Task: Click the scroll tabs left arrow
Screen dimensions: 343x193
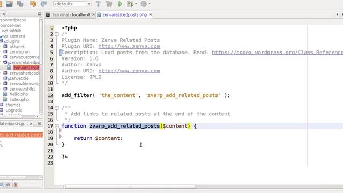Action: [x=337, y=14]
